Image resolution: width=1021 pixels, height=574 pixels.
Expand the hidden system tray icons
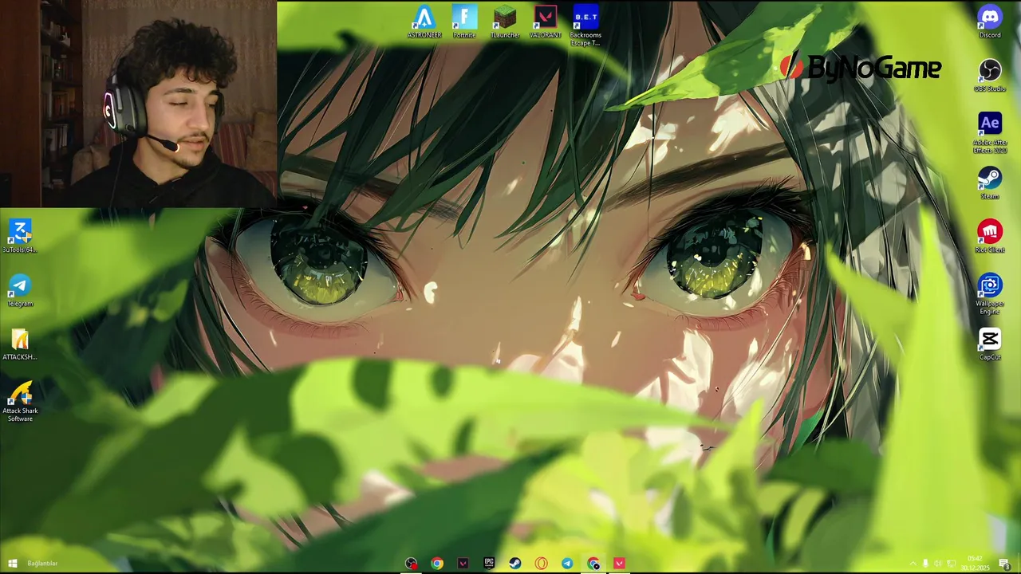[913, 564]
